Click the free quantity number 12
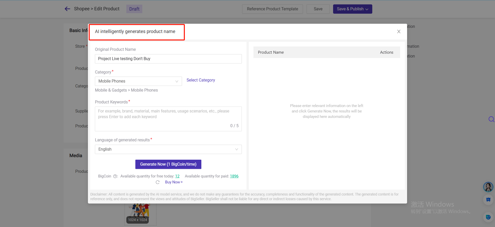This screenshot has width=495, height=227. pos(177,176)
